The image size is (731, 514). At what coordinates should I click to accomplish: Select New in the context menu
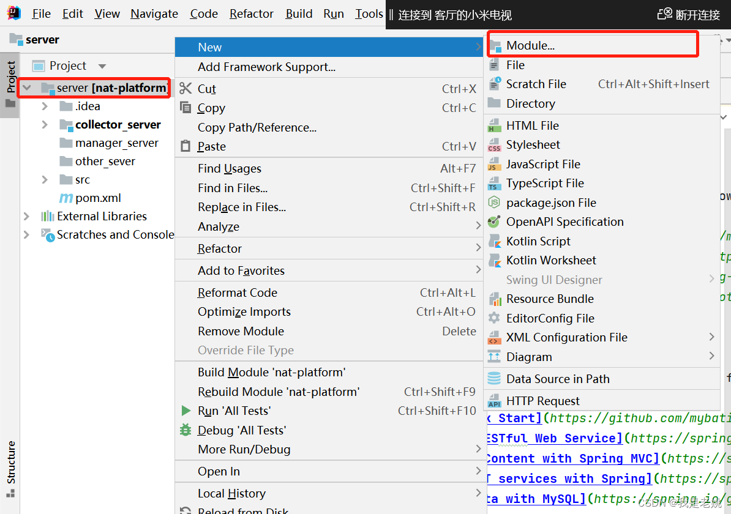click(x=329, y=47)
